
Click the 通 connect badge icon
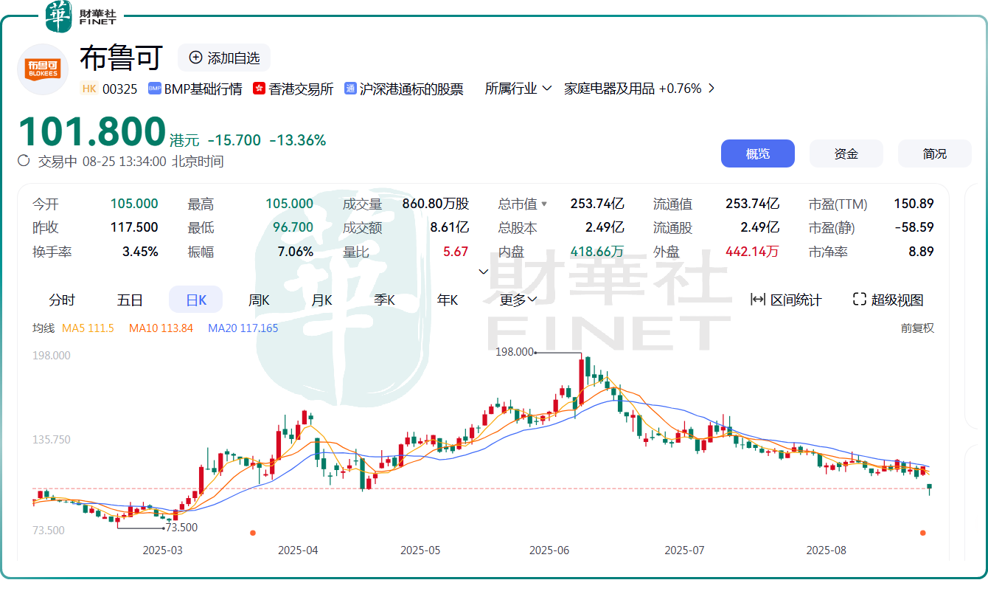point(351,89)
